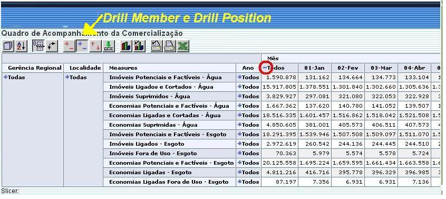Screen dimensions: 446x199
Task: Toggle suppress empty rows icon
Action: 38,46
